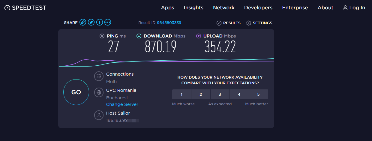The image size is (372, 141).
Task: Click the Settings gear icon
Action: (248, 23)
